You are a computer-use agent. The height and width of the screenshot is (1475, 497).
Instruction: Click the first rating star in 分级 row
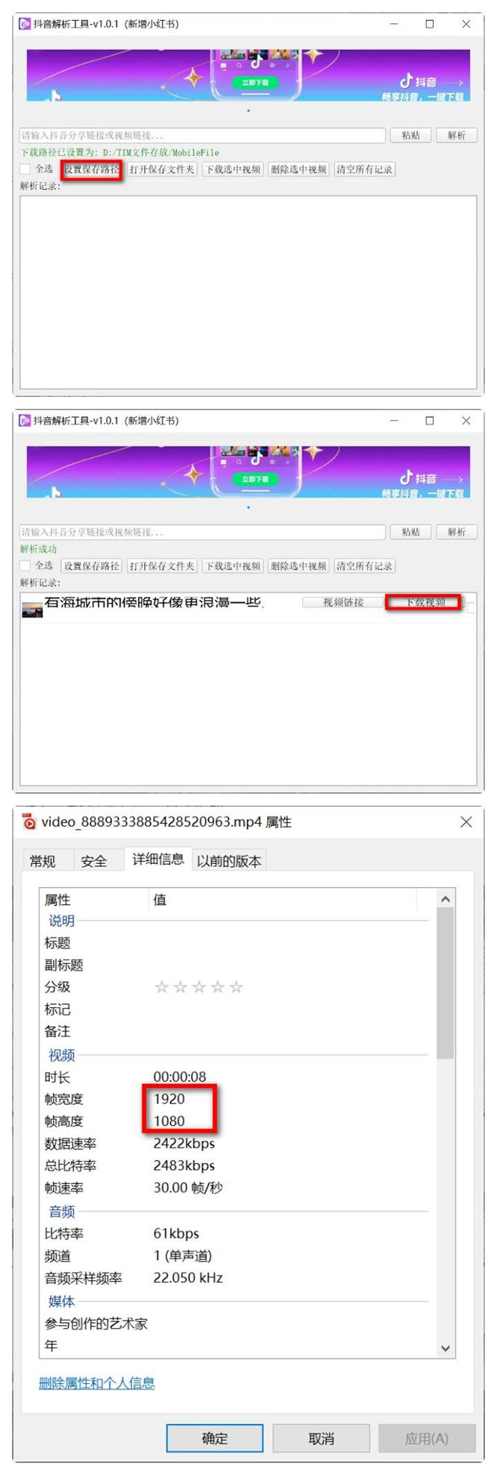(161, 987)
